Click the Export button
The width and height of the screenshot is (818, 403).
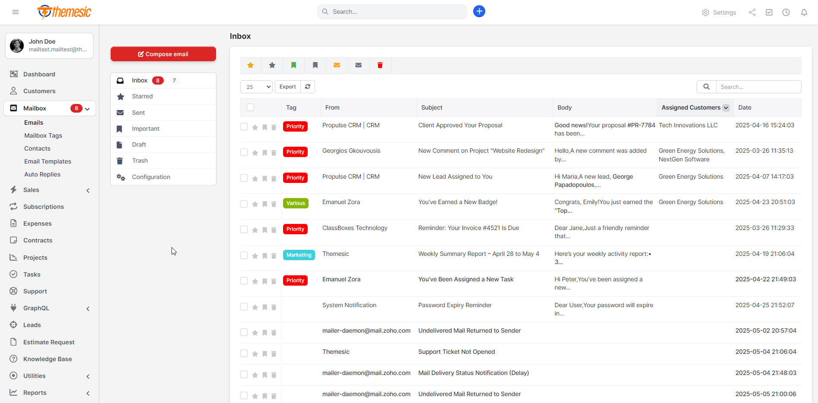(287, 86)
